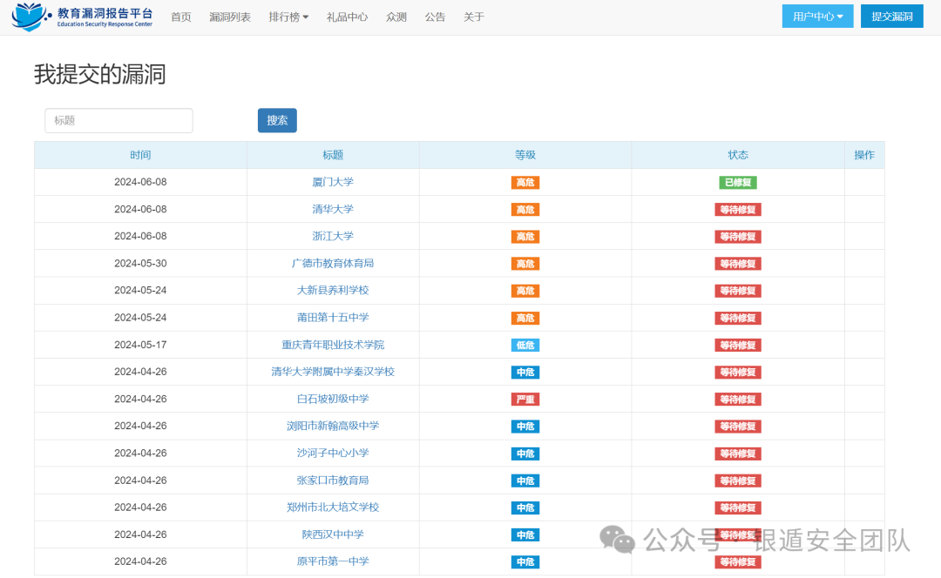
Task: Open the 张家口市教育局 link
Action: click(x=333, y=481)
